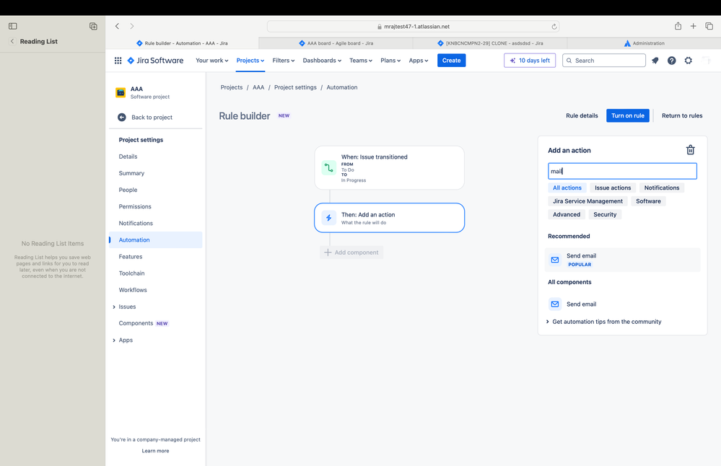Click the AAA project avatar icon

click(x=121, y=92)
